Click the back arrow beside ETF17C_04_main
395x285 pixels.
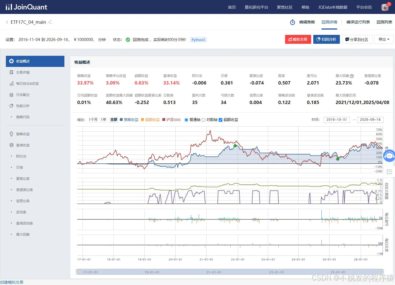[7, 22]
